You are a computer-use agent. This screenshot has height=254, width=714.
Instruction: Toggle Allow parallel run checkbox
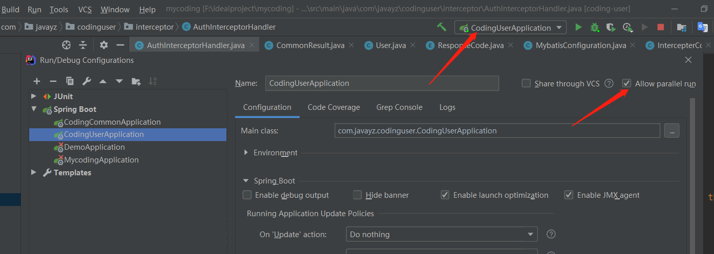point(626,83)
